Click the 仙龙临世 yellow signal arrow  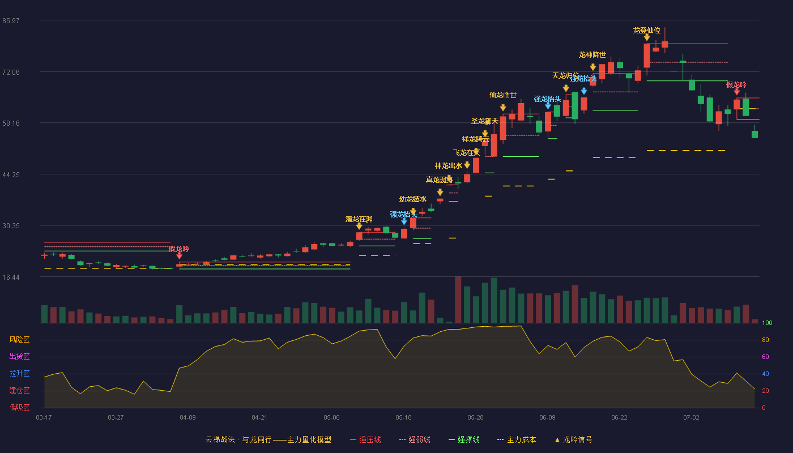[x=503, y=108]
